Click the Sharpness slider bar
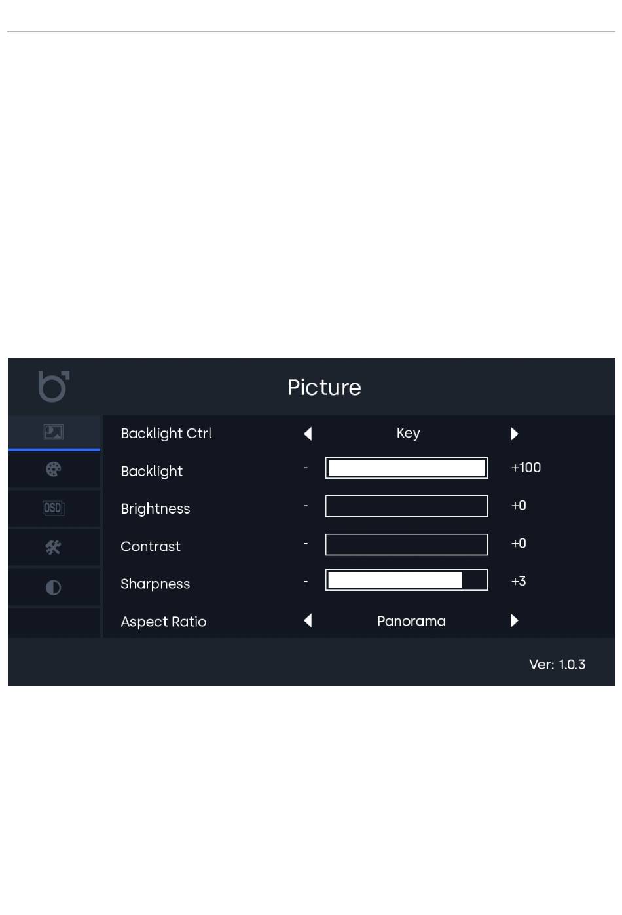622x915 pixels. [407, 580]
